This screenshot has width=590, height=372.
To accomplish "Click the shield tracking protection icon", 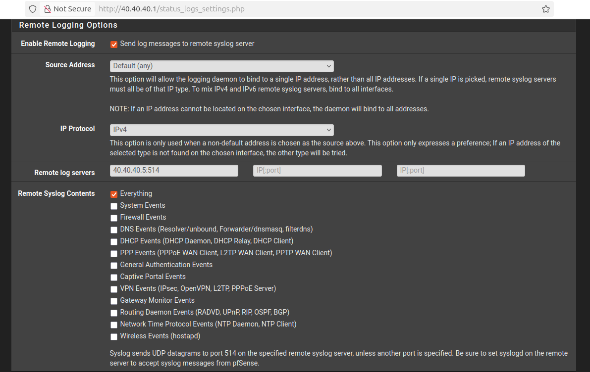I will 33,9.
